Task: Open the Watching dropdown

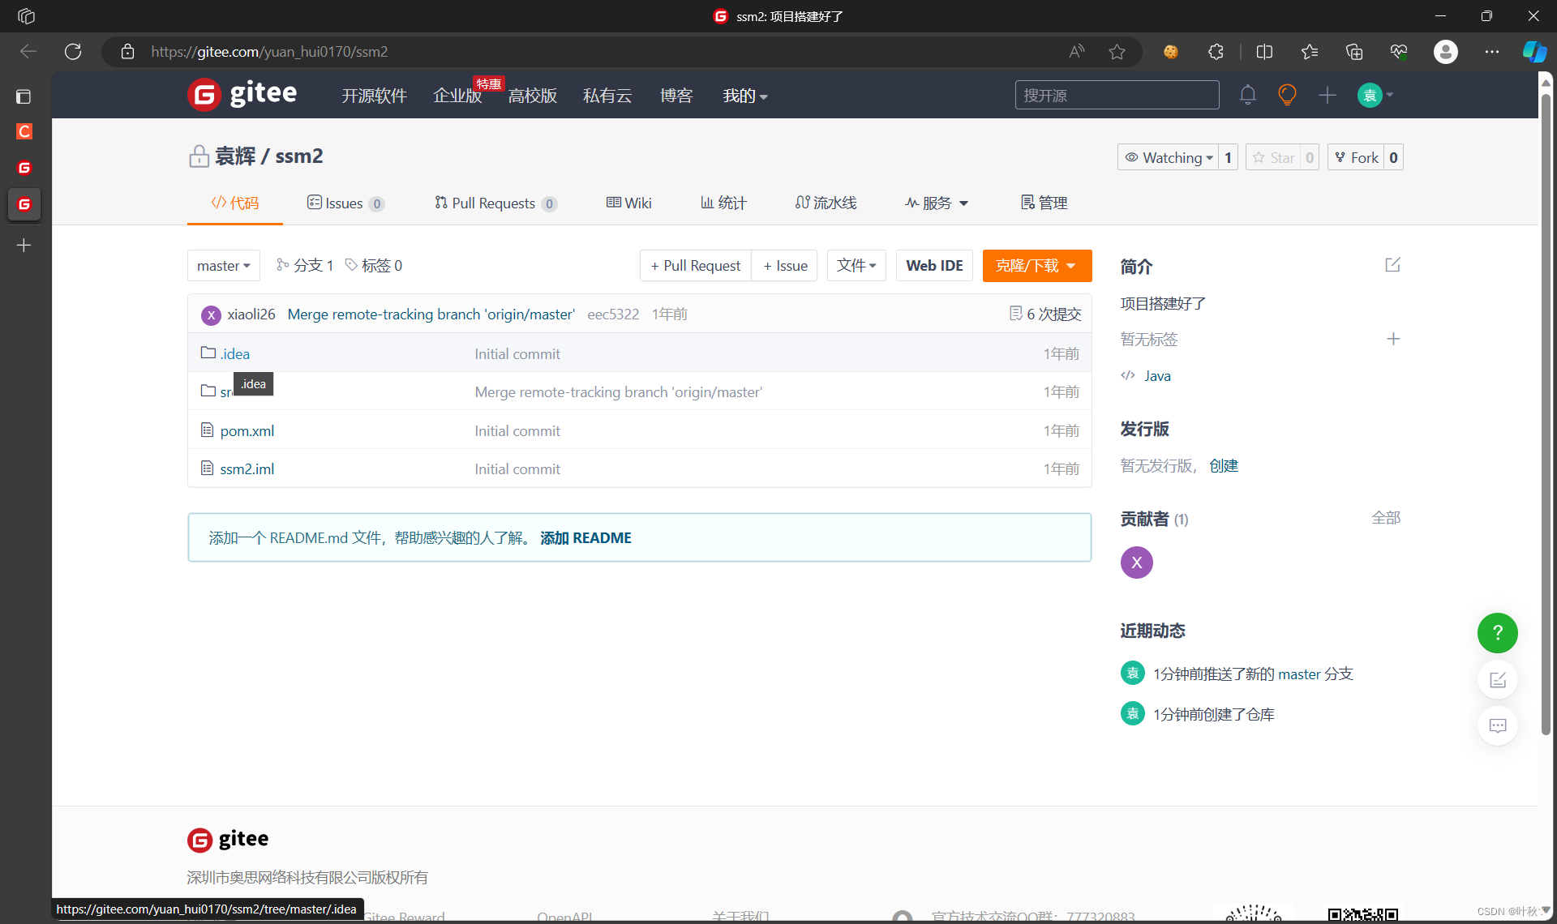Action: [x=1169, y=157]
